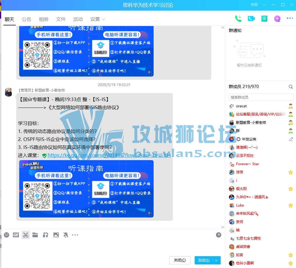Click the music share icon
This screenshot has height=268, width=296.
45,235
